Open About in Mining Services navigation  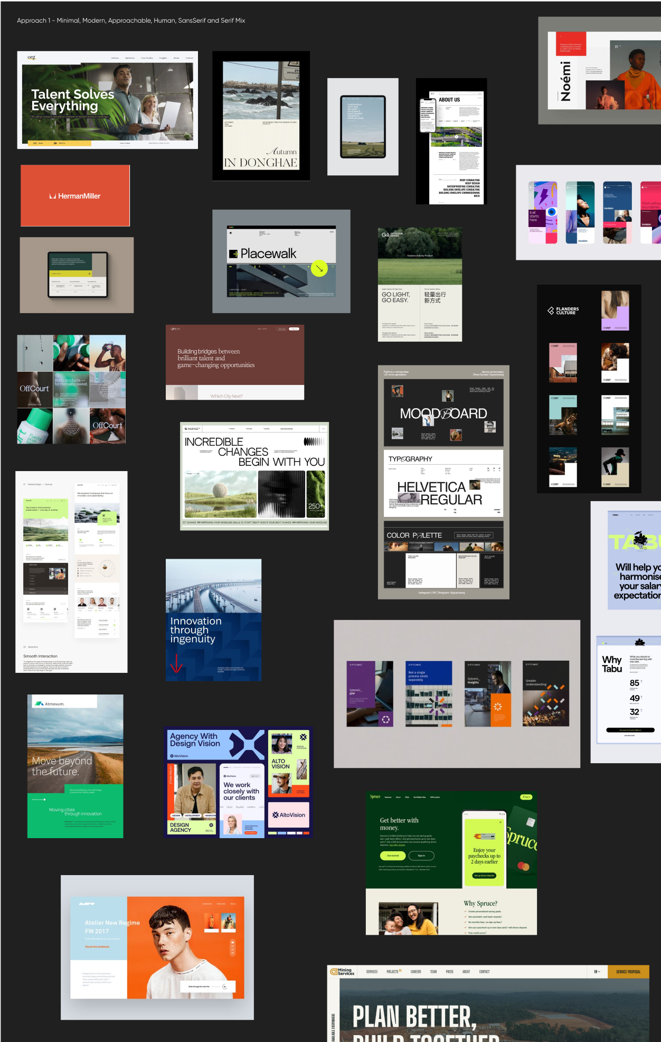pyautogui.click(x=466, y=972)
